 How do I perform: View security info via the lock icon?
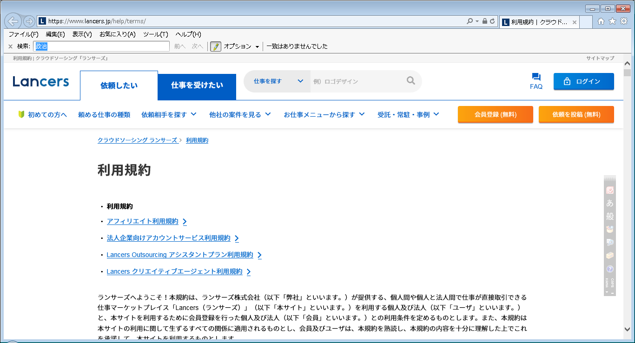pyautogui.click(x=484, y=21)
